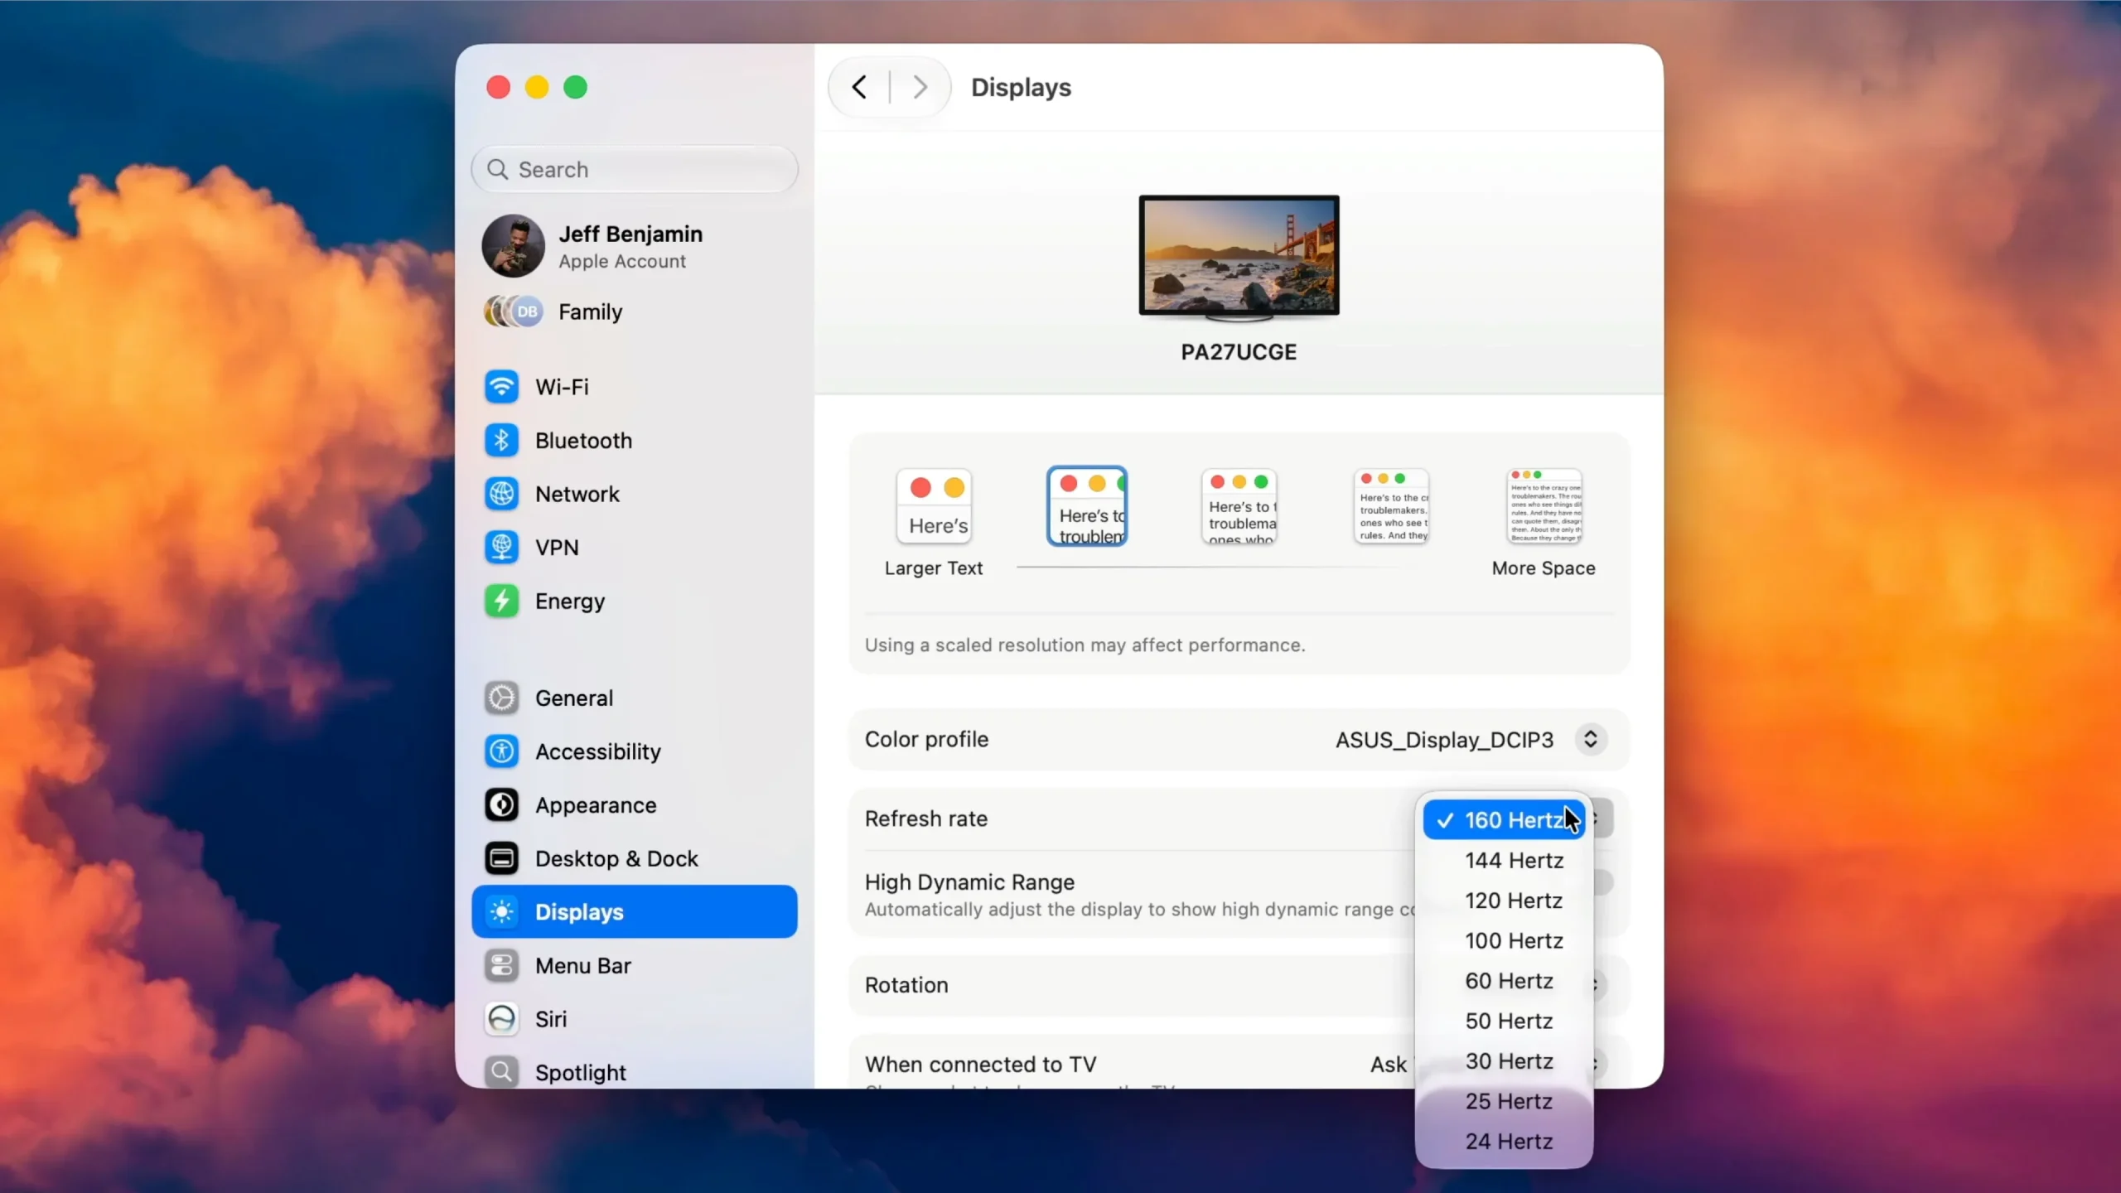Open Wi-Fi settings icon in sidebar

click(x=501, y=387)
